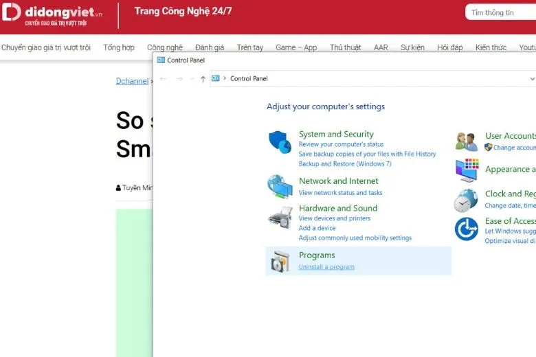This screenshot has width=536, height=357.
Task: Open View devices and printers
Action: tap(335, 218)
